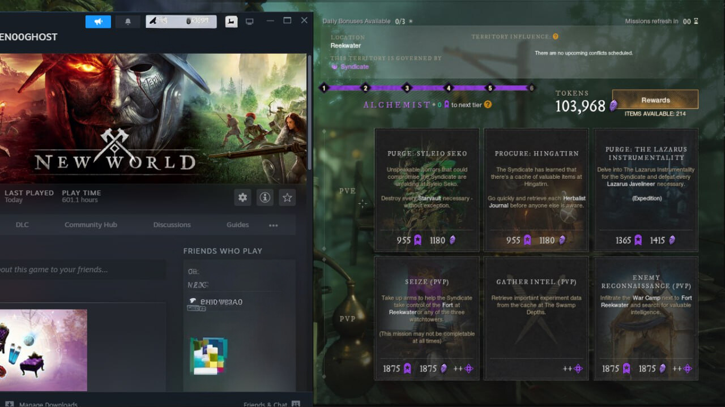Open Friends & Chat in Steam
Viewport: 725px width, 407px height.
point(265,404)
